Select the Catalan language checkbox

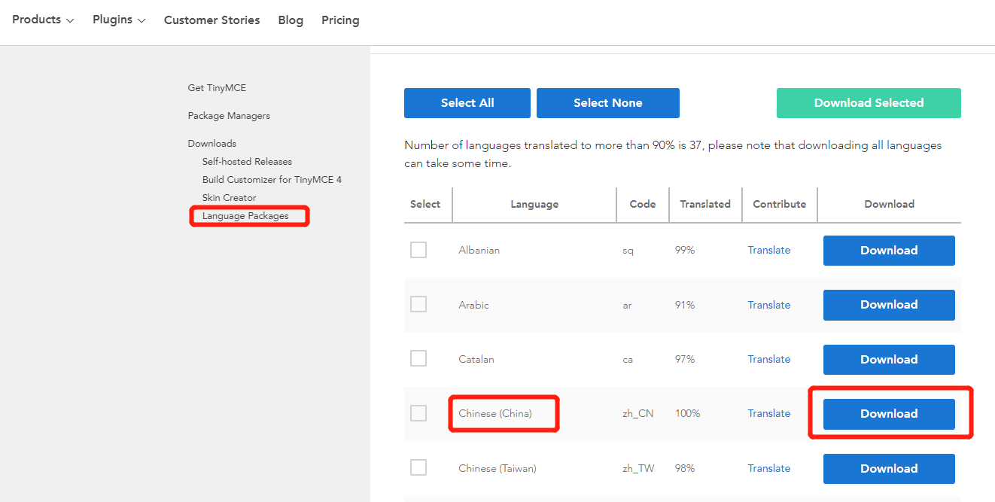(418, 359)
